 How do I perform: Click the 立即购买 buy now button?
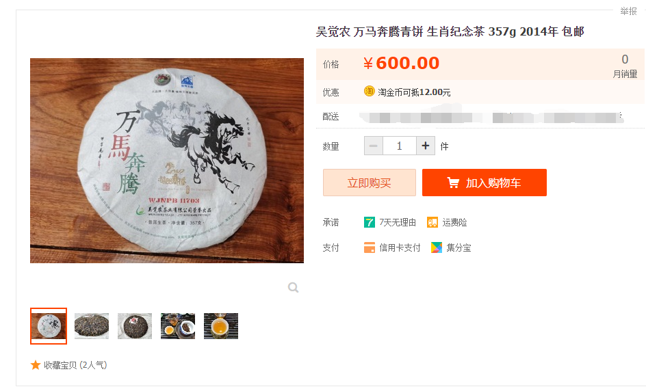click(x=369, y=183)
